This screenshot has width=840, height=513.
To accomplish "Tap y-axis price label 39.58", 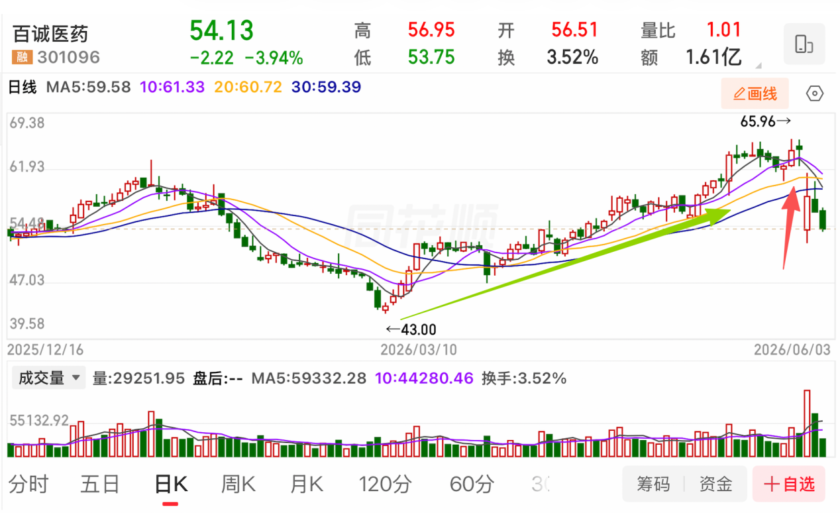I will pyautogui.click(x=28, y=323).
